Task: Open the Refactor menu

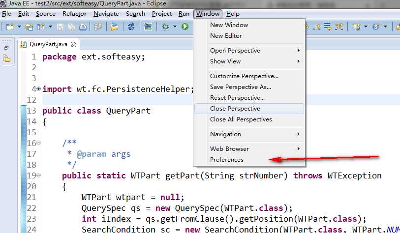Action: pyautogui.click(x=74, y=14)
